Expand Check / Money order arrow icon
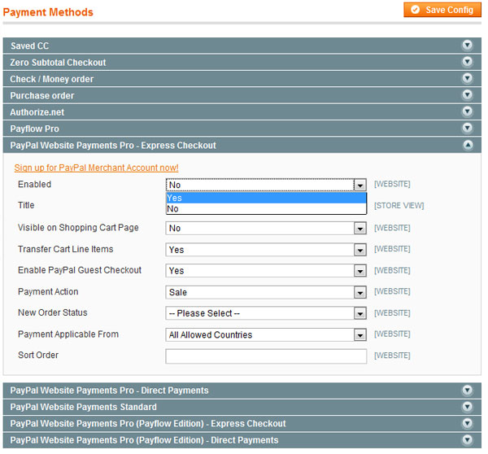Image resolution: width=488 pixels, height=454 pixels. (467, 78)
